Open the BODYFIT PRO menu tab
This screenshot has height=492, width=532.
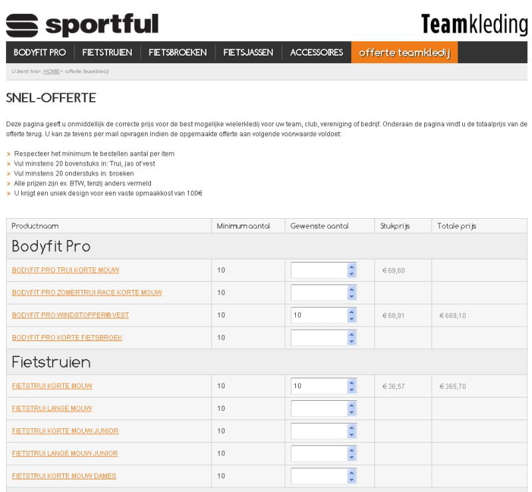pyautogui.click(x=40, y=53)
